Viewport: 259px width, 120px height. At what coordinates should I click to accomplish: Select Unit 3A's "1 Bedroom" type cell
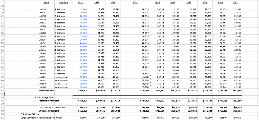60,36
